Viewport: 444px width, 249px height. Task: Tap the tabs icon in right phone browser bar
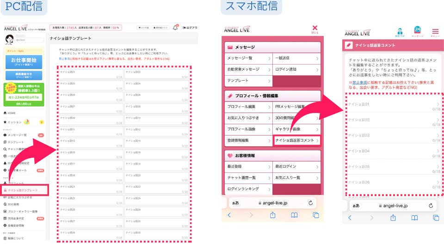[435, 218]
